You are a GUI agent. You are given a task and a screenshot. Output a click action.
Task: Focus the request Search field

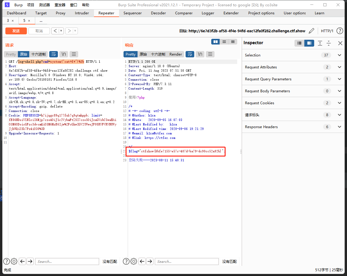point(67,262)
